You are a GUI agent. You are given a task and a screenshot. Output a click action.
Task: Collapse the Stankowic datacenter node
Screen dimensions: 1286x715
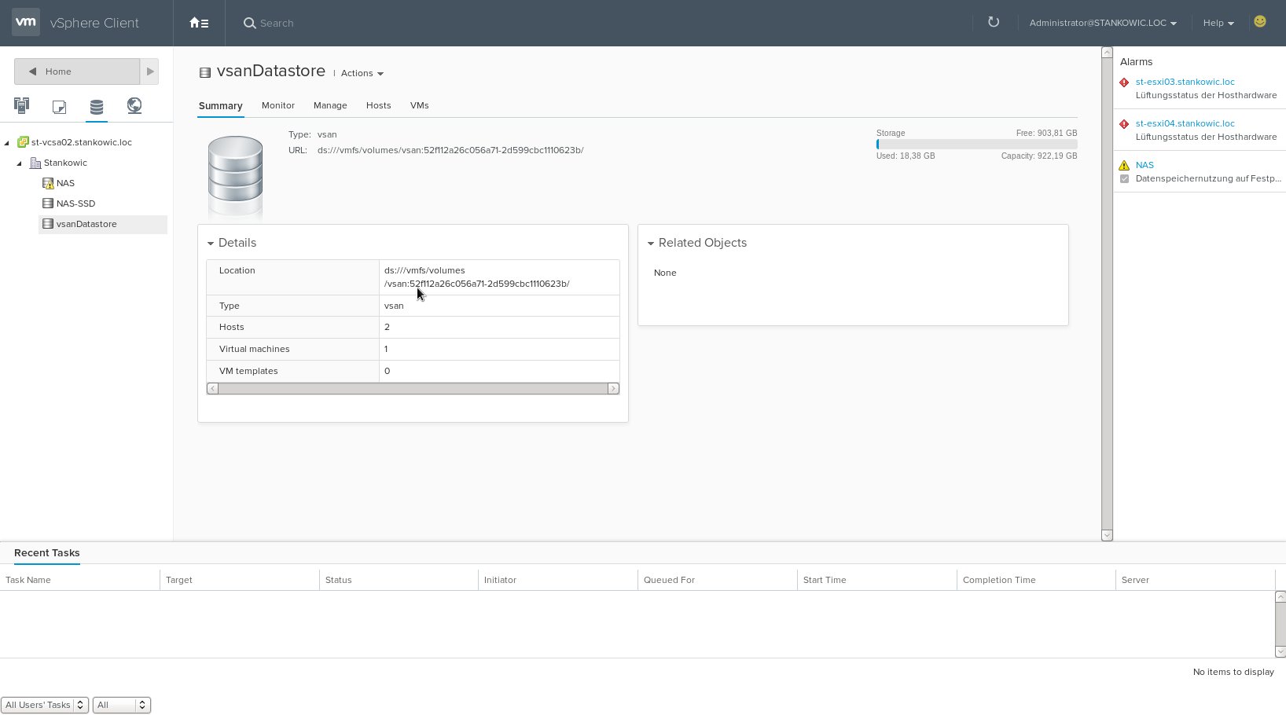pyautogui.click(x=20, y=163)
